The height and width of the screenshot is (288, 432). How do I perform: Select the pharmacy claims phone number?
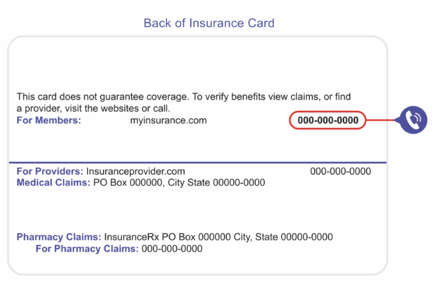click(172, 249)
